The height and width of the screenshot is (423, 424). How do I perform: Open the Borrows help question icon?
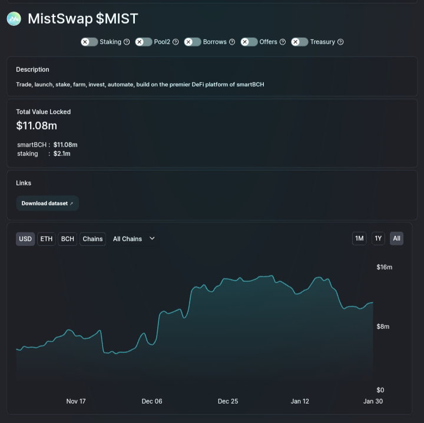232,42
